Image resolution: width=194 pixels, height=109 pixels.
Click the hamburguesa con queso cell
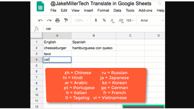94,48
